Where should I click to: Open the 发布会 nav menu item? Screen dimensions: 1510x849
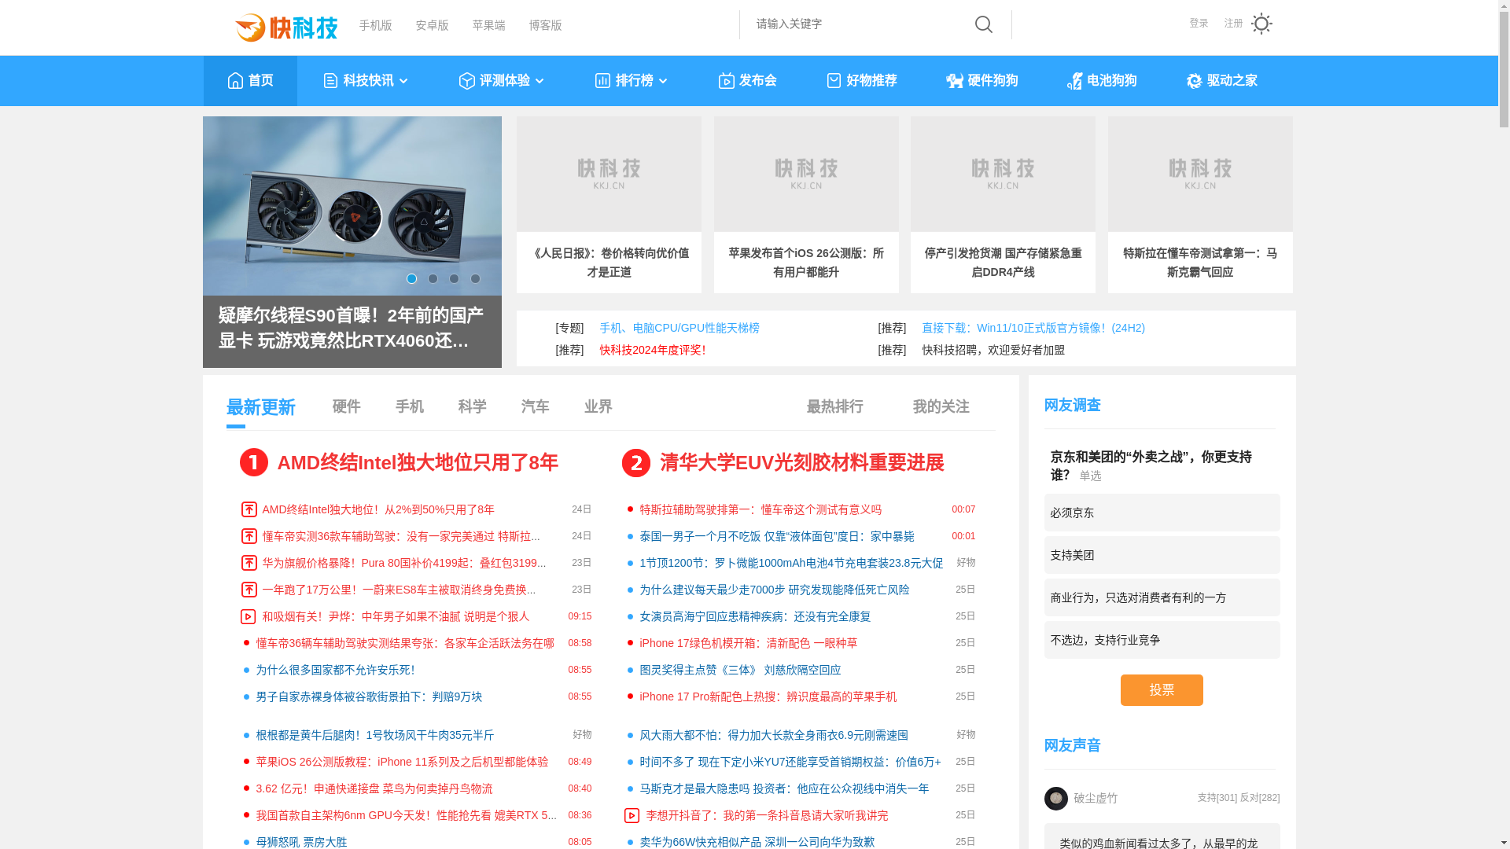[x=747, y=81]
